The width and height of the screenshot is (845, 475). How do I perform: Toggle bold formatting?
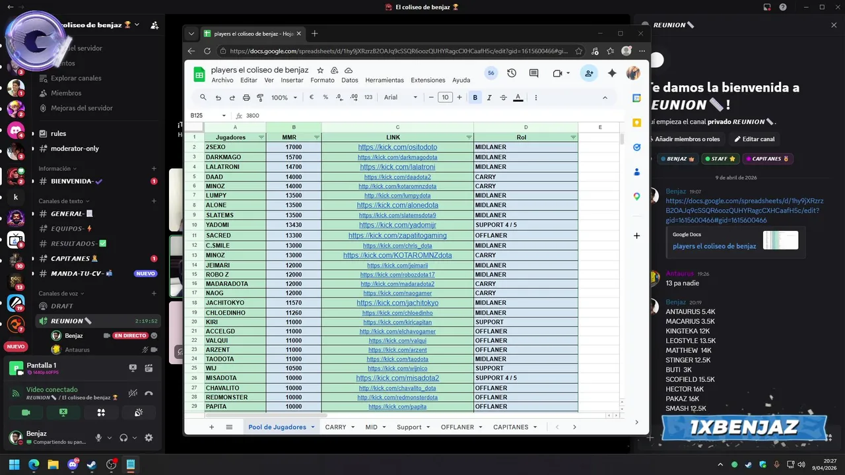pyautogui.click(x=475, y=98)
